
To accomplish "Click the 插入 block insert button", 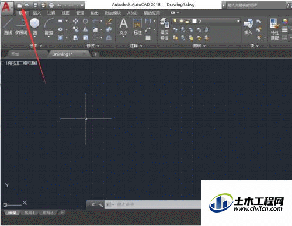I will pos(248,26).
